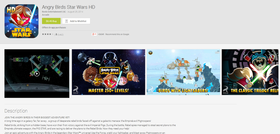Viewport: 280px width, 134px height.
Task: Click the August 25, 2014 release date
Action: pyautogui.click(x=75, y=12)
